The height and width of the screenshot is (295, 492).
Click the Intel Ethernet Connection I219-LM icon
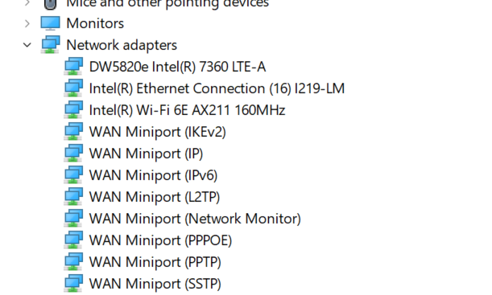(73, 88)
